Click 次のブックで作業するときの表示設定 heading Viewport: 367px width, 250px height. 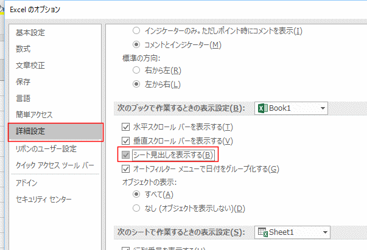[181, 108]
